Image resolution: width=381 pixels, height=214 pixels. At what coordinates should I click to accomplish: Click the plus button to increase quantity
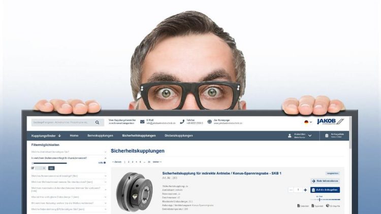coord(305,190)
